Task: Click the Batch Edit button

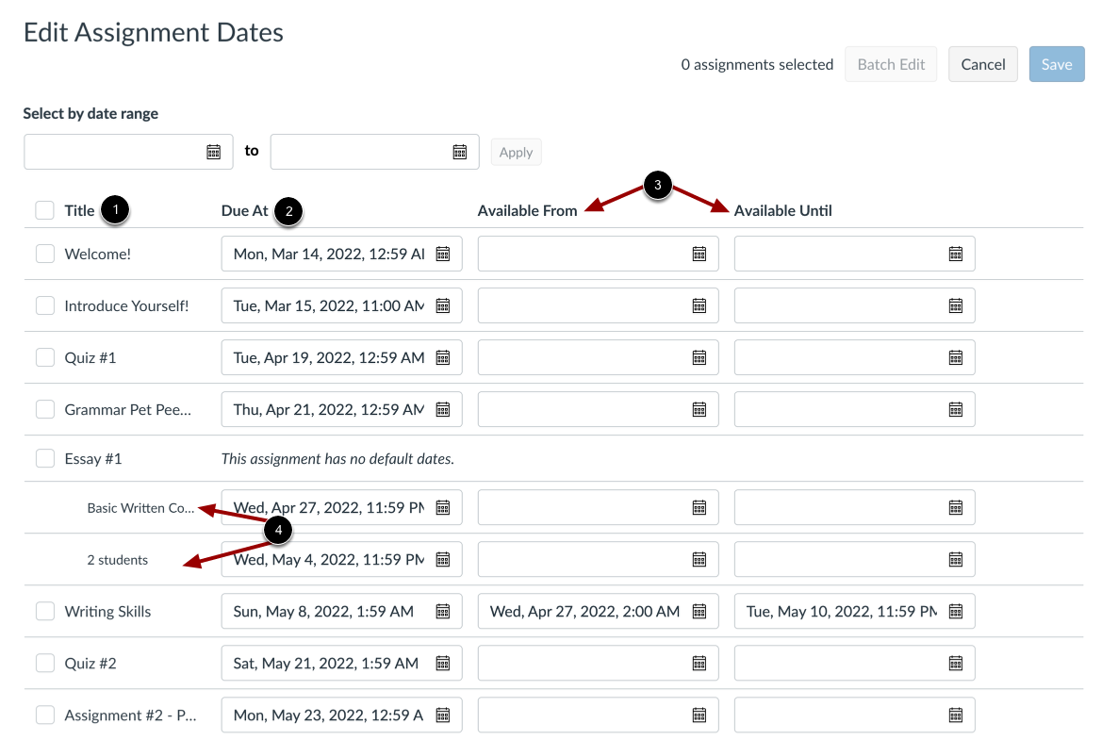Action: (x=890, y=64)
